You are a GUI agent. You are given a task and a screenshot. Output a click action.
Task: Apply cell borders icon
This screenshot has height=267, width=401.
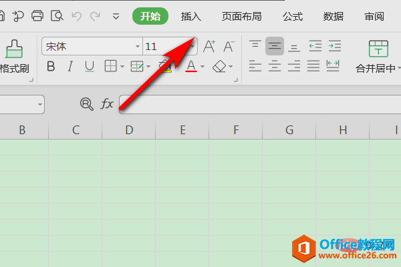click(110, 66)
